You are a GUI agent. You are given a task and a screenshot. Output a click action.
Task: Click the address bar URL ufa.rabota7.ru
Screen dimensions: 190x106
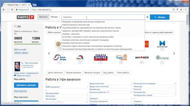[41, 10]
